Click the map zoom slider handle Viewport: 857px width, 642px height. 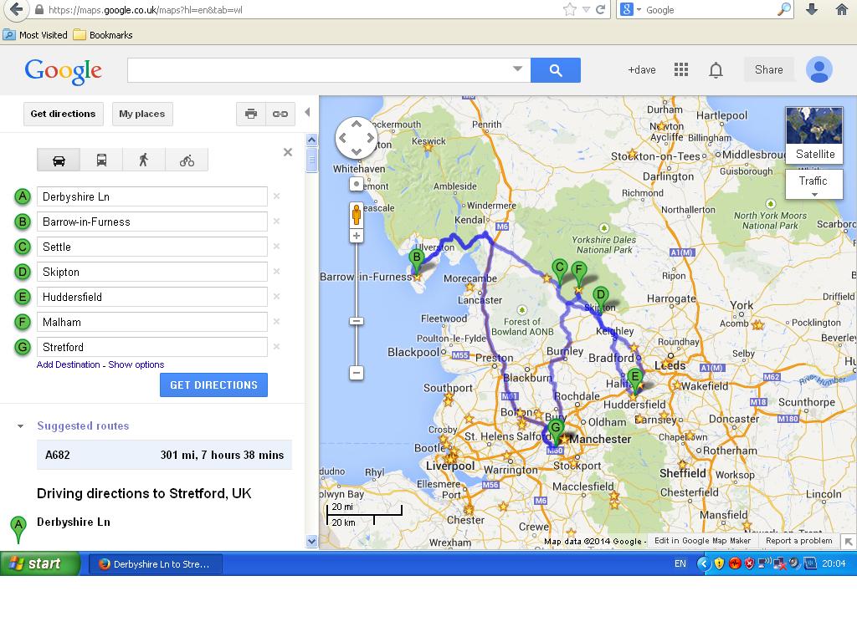pos(357,321)
